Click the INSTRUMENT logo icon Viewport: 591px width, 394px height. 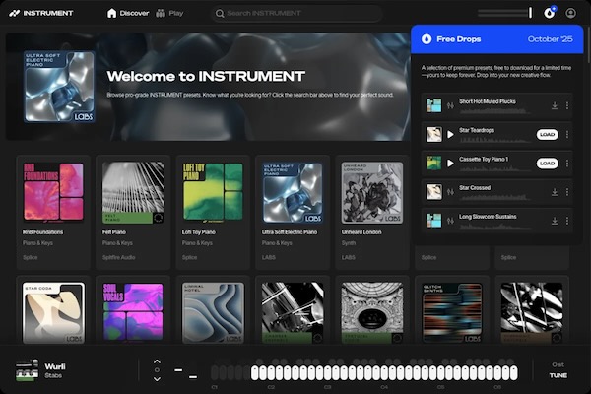tap(14, 13)
